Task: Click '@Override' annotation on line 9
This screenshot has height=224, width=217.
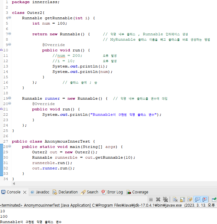Action: coord(54,45)
